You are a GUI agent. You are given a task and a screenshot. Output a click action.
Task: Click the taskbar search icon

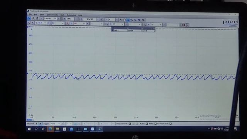click(36, 129)
